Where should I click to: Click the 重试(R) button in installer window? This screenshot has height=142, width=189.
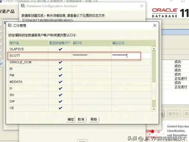pyautogui.click(x=174, y=114)
